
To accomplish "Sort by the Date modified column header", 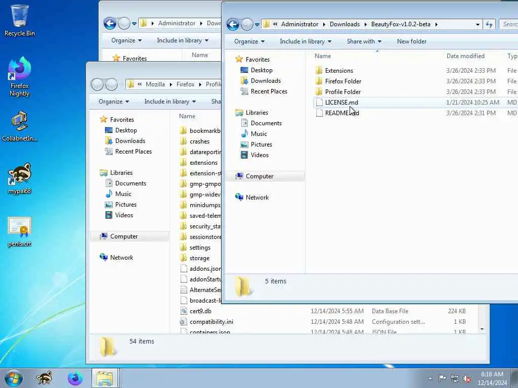I will click(465, 56).
